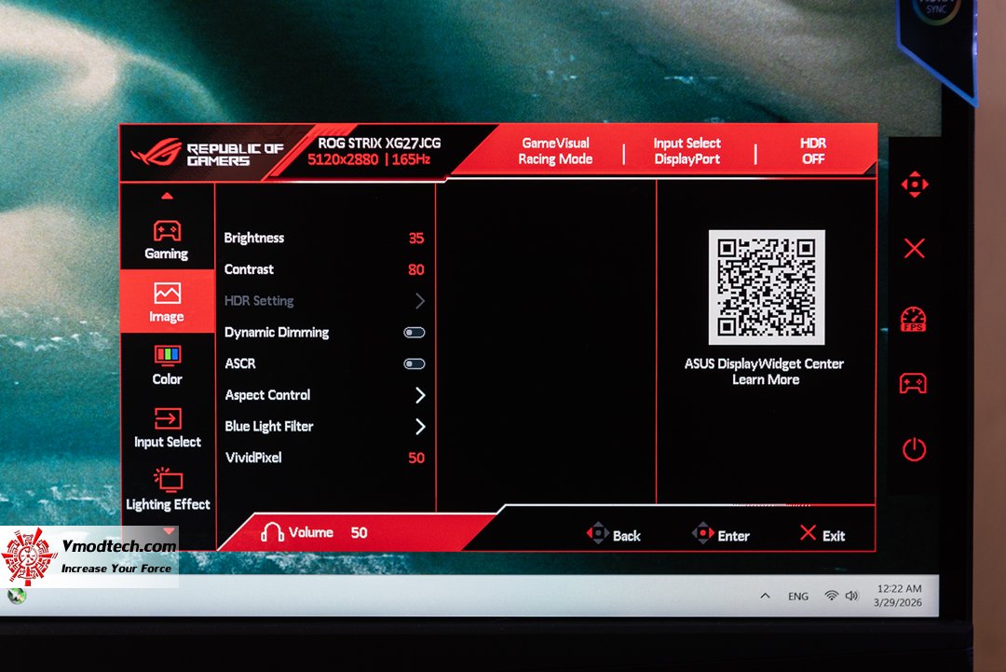Expand the HDR Setting submenu chevron
Image resolution: width=1006 pixels, height=672 pixels.
tap(419, 301)
